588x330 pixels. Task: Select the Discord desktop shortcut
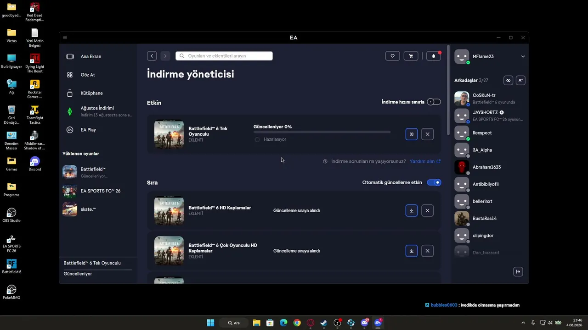coord(34,164)
